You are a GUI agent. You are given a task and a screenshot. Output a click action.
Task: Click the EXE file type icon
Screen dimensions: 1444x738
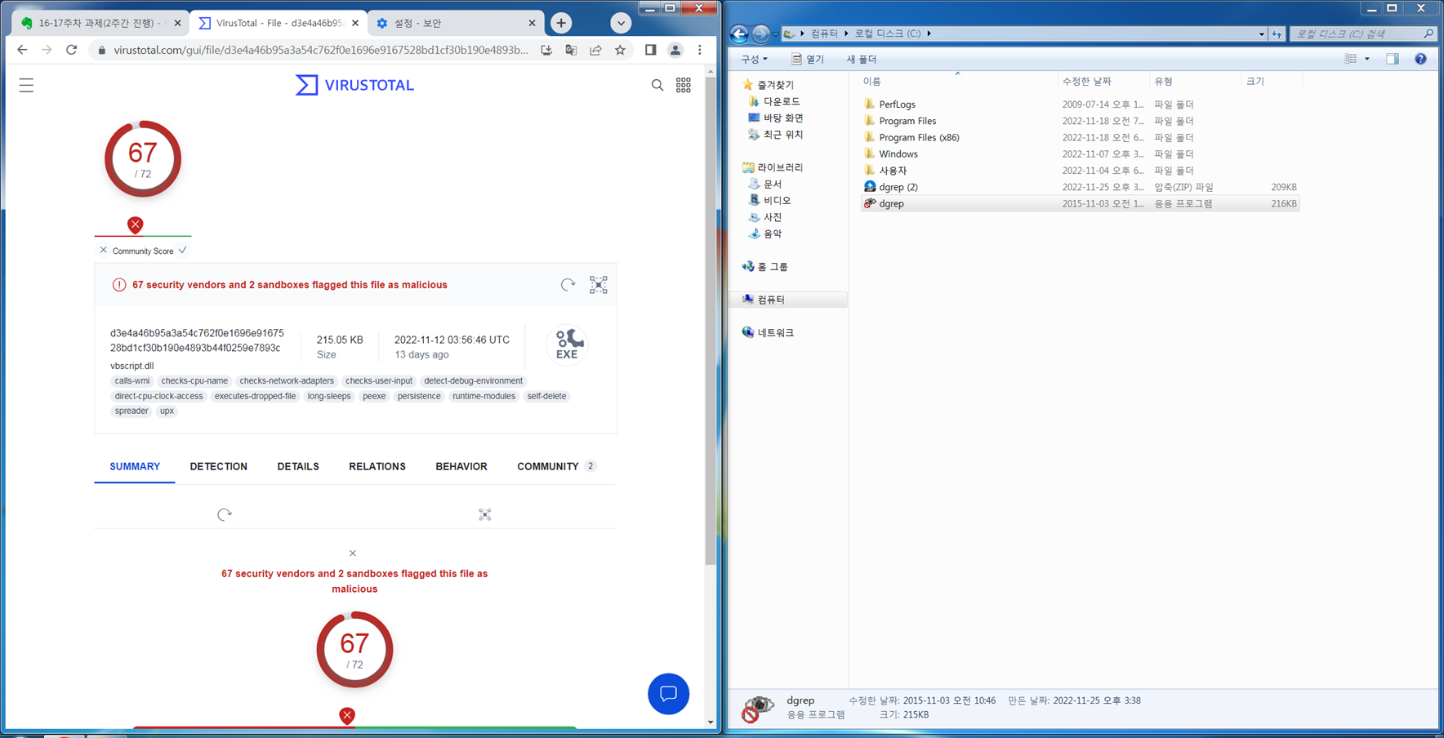pos(567,345)
